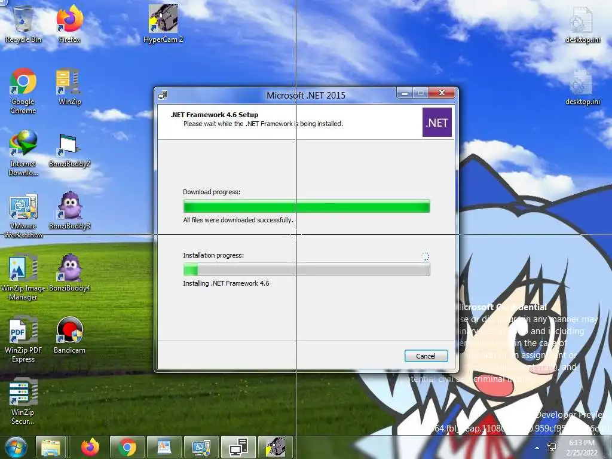Image resolution: width=612 pixels, height=459 pixels.
Task: Select the Internet Download Manager desktop icon
Action: pos(23,153)
